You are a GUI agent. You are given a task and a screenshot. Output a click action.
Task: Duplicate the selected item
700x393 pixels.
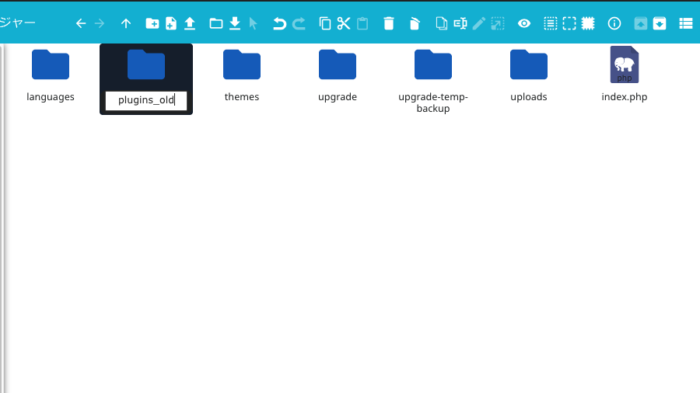pyautogui.click(x=441, y=23)
